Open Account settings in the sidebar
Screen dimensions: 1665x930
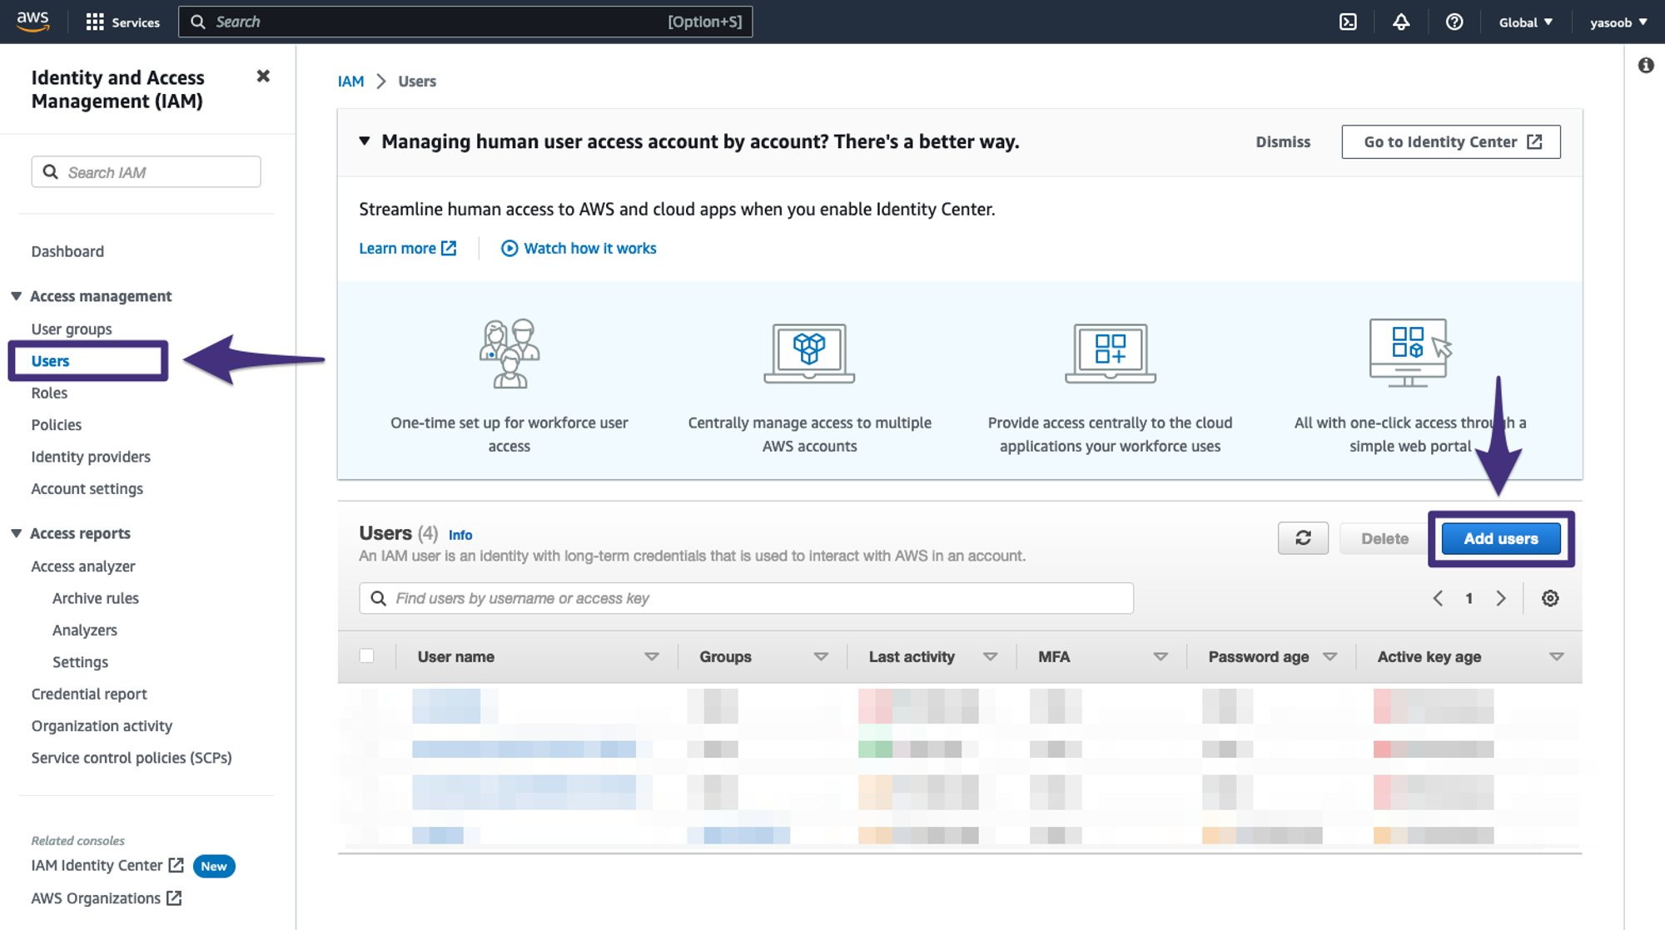point(87,489)
